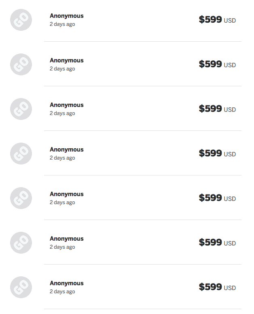
Task: Click "2 days ago" on the sixth donation
Action: click(62, 247)
